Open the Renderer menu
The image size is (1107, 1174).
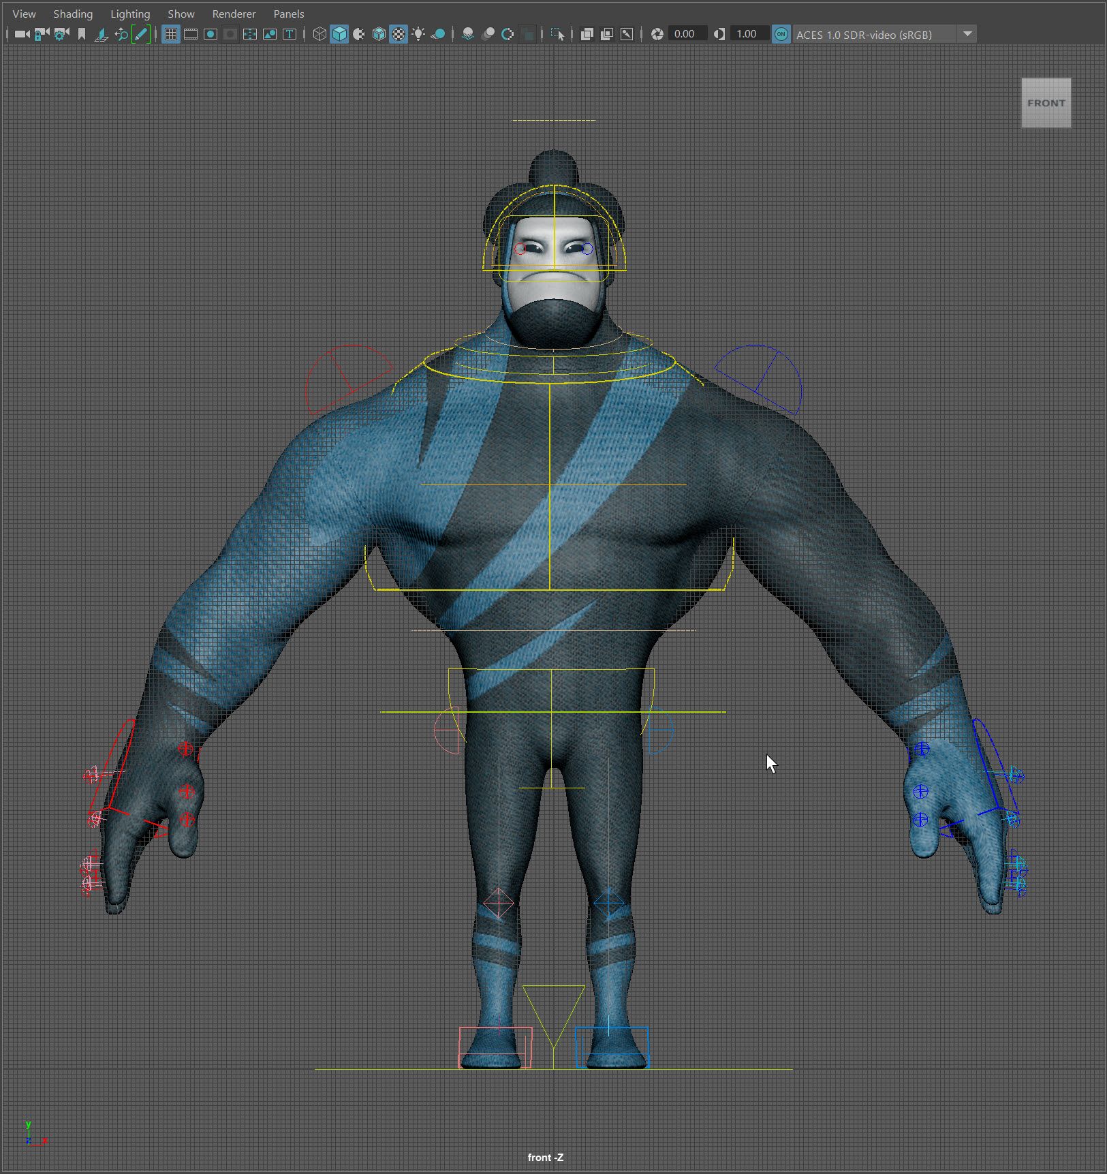[234, 14]
